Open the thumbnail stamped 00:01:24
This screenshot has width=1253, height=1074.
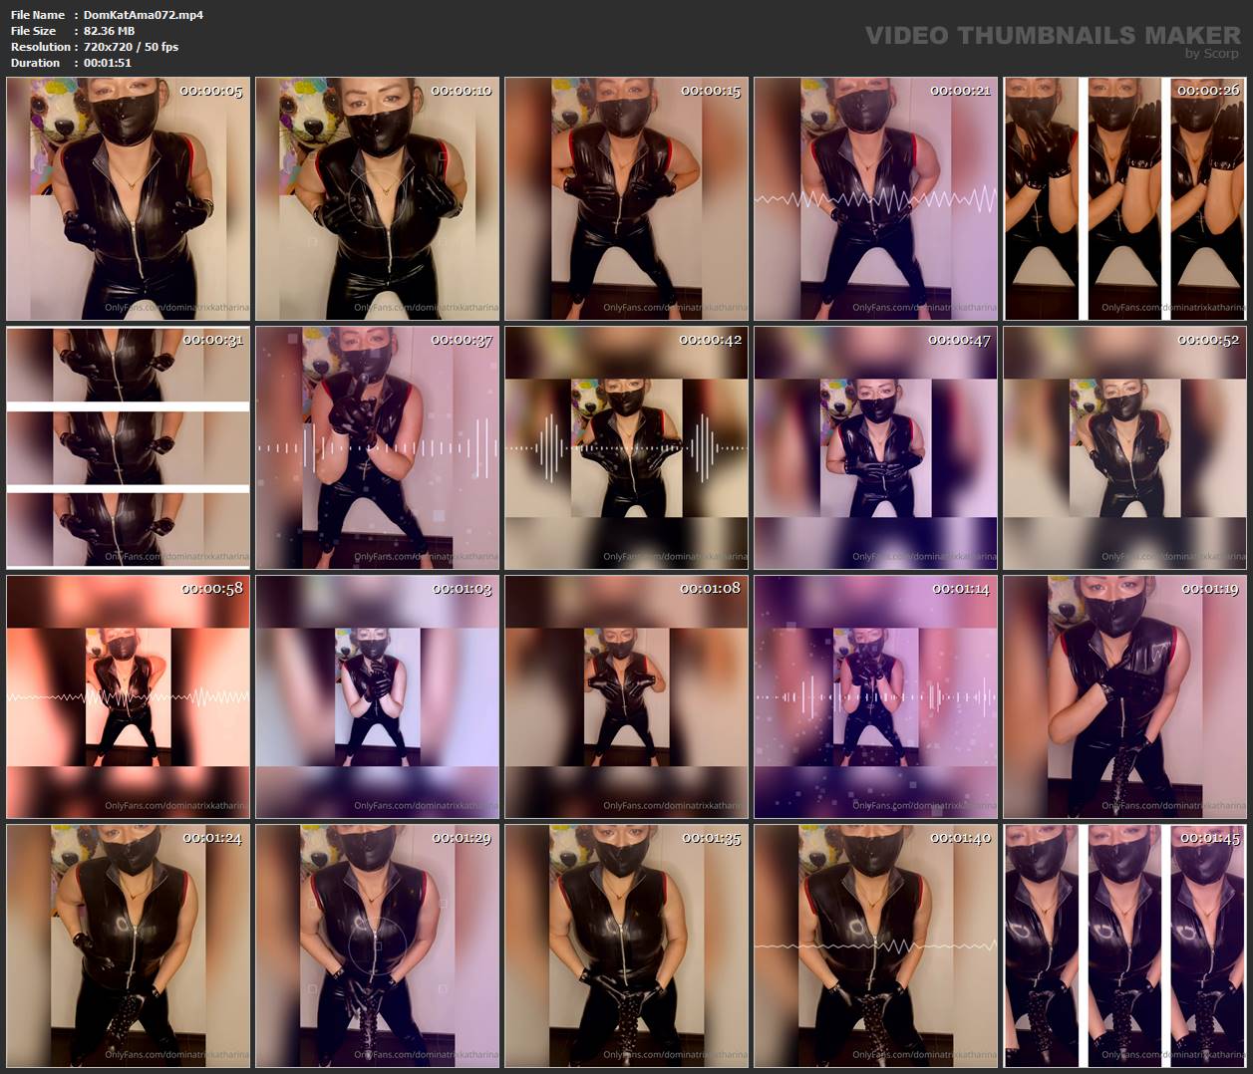128,946
